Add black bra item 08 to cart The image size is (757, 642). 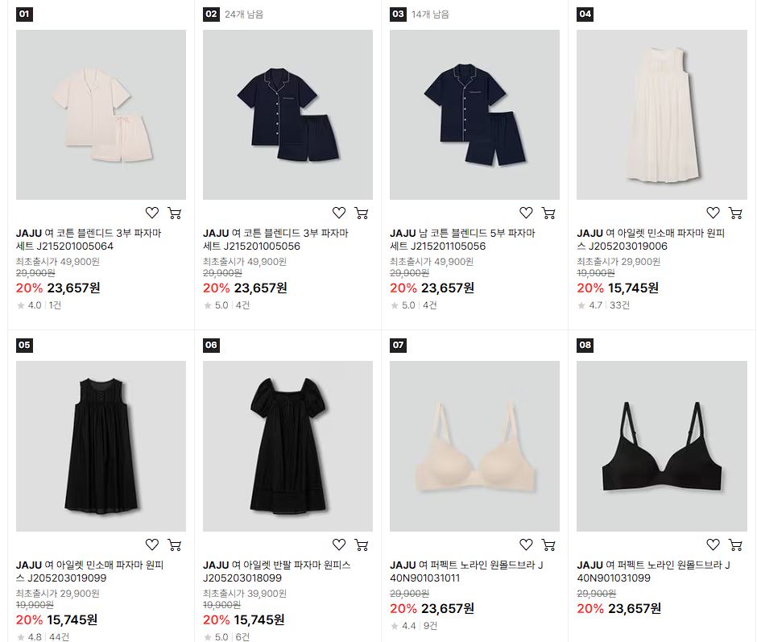point(735,545)
